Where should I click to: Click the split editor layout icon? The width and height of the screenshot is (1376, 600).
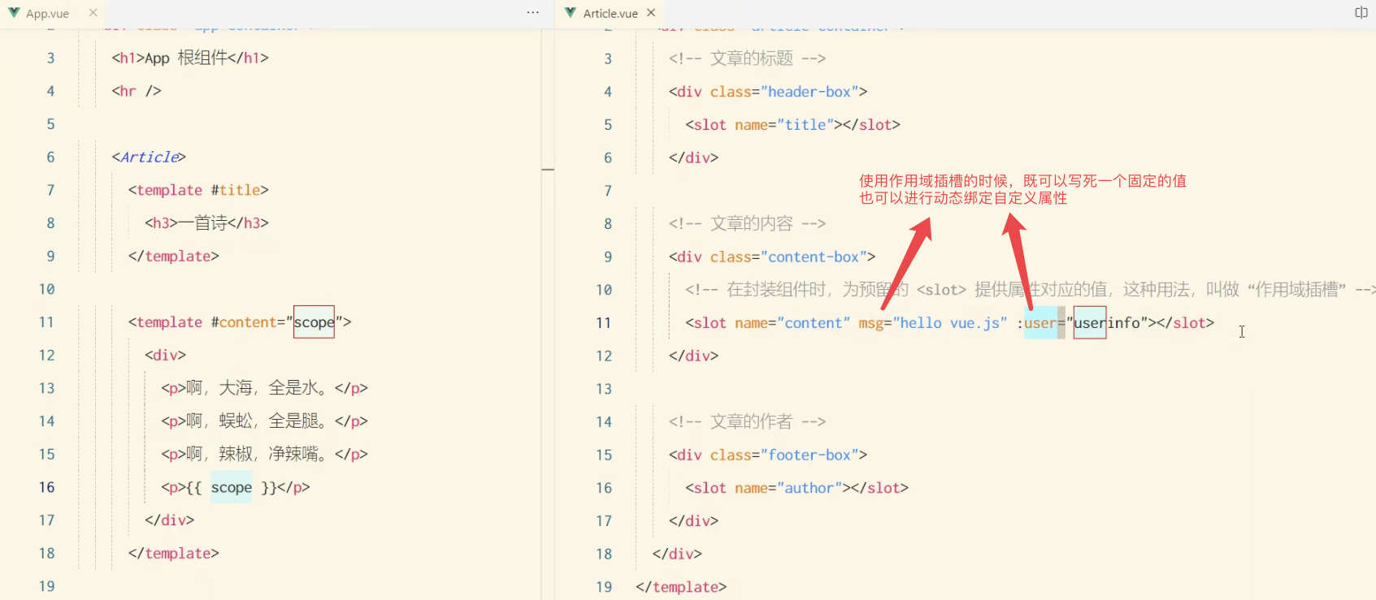coord(1361,13)
